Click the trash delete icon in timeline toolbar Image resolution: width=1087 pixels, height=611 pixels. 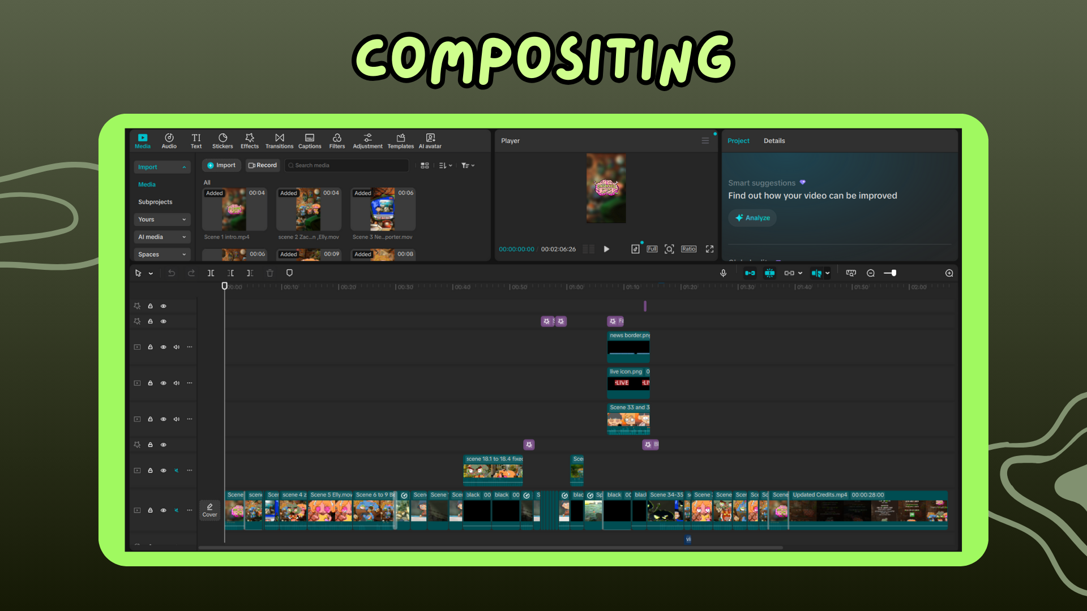click(270, 273)
